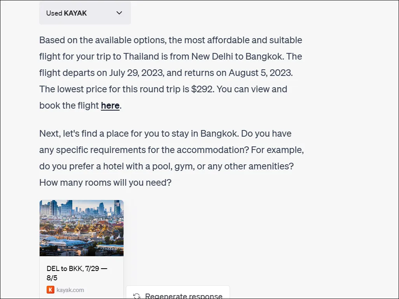Click the "How many rooms will you need?" sentence
Image resolution: width=399 pixels, height=299 pixels.
(x=105, y=183)
